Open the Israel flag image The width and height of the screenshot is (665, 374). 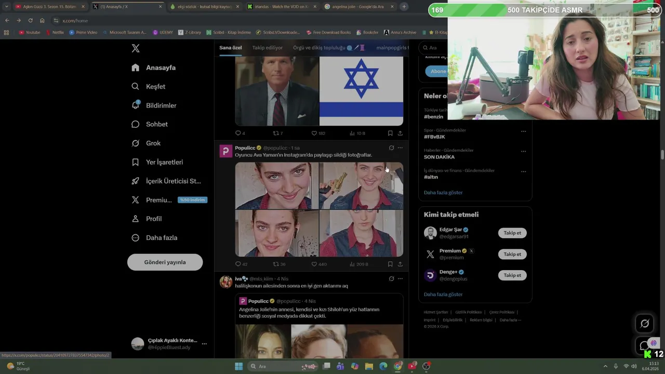(361, 91)
